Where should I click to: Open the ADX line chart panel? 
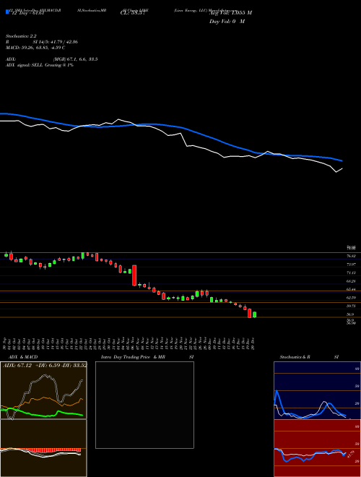coord(43,390)
